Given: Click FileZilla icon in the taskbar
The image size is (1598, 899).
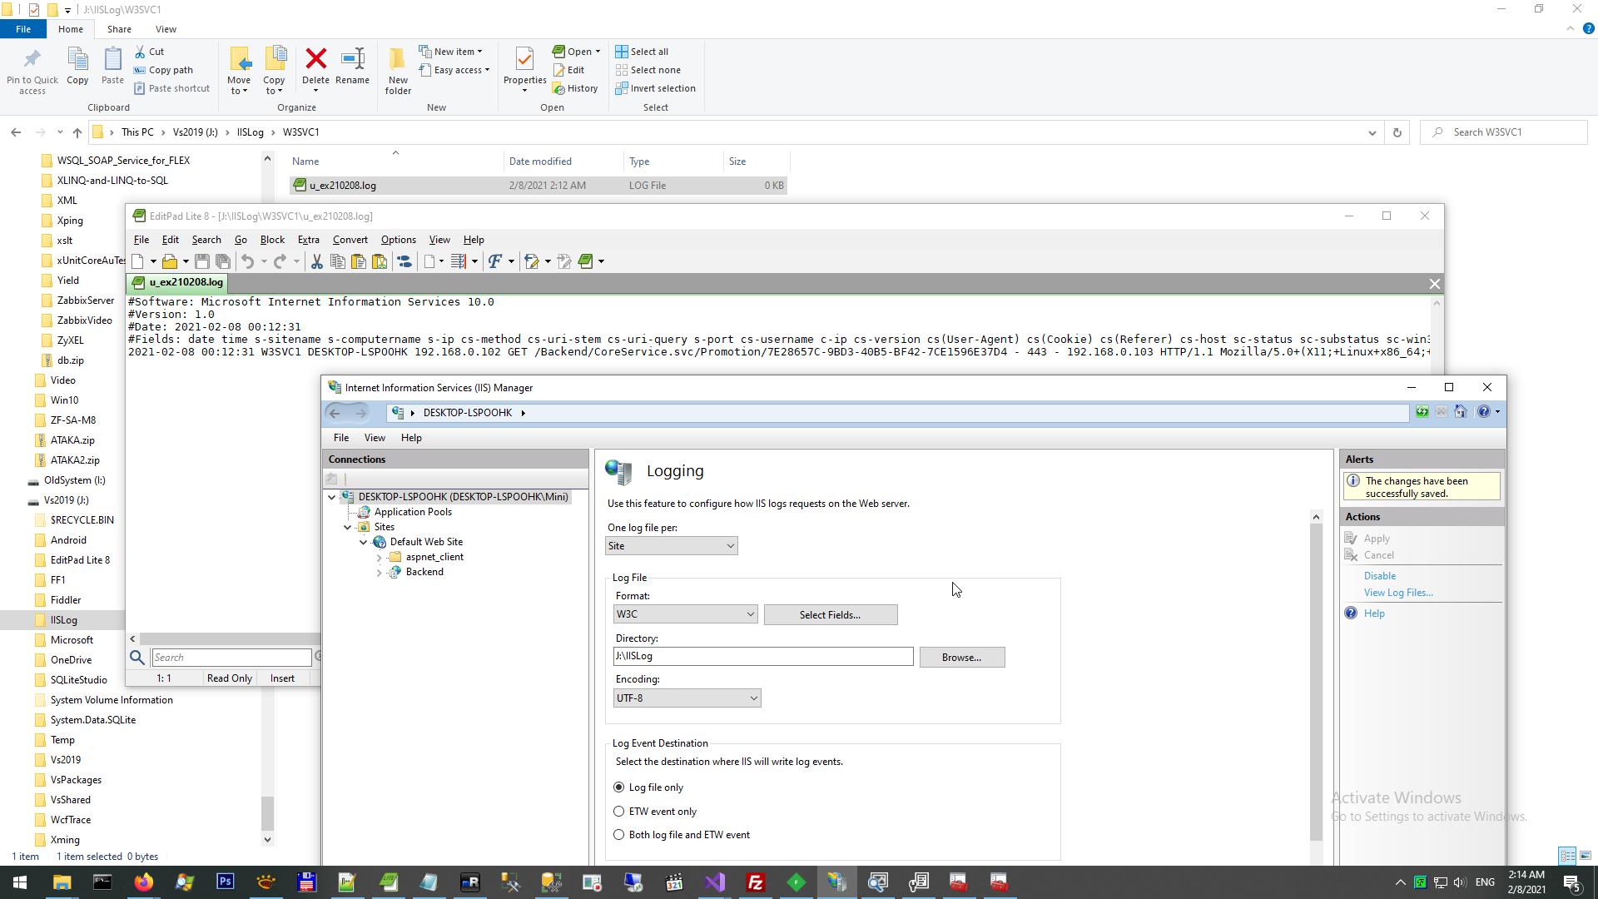Looking at the screenshot, I should point(756,882).
